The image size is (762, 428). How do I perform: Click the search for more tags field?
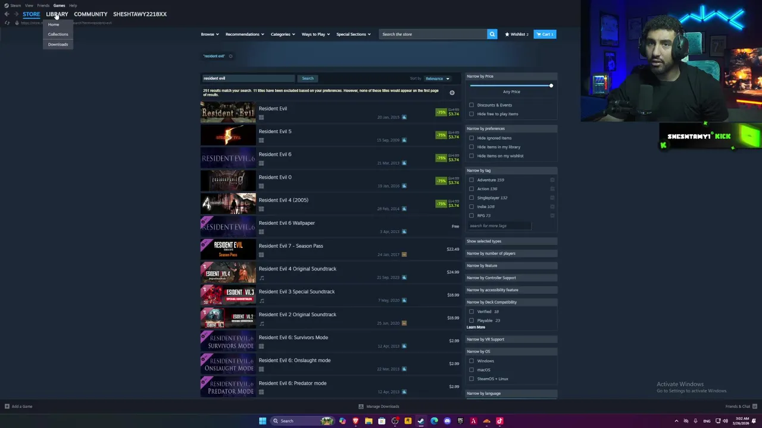point(499,226)
